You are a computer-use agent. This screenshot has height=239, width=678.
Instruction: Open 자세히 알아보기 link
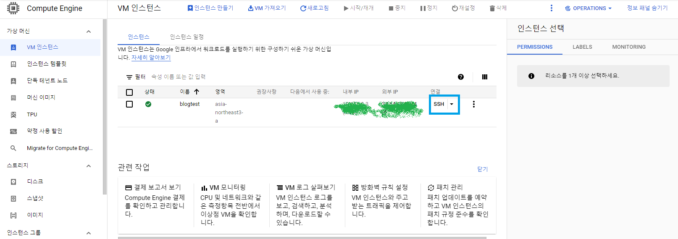(x=151, y=58)
